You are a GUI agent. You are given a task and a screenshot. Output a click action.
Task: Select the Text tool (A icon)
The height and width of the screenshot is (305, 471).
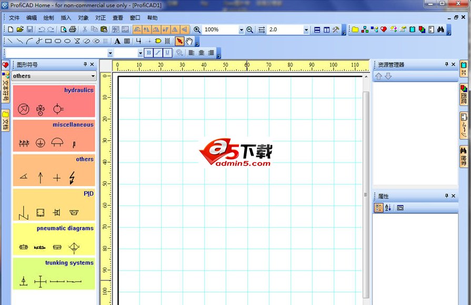pyautogui.click(x=117, y=41)
